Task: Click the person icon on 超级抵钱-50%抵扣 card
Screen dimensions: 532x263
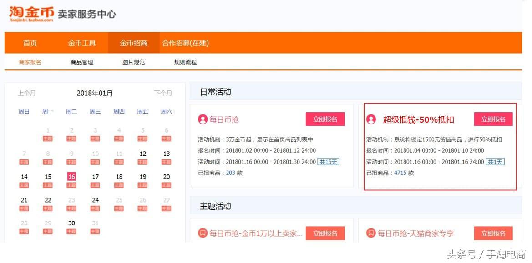Action: 371,119
